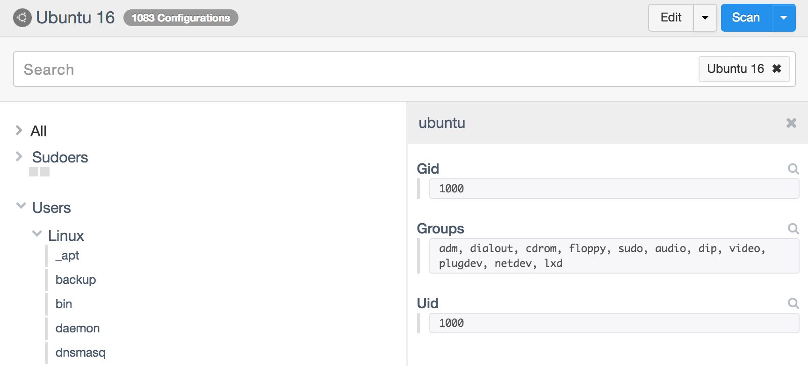Click the Groups heading label
Viewport: 808px width, 366px height.
coord(440,229)
